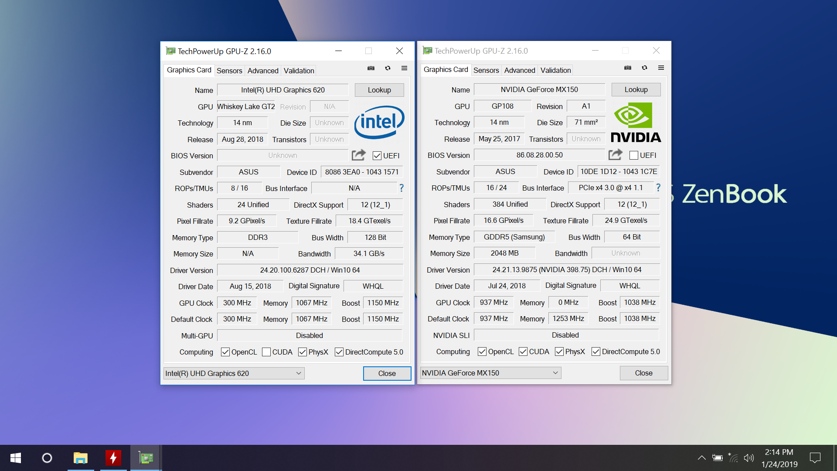Click the GPU-Z title bar icon of NVIDIA window

(x=427, y=51)
